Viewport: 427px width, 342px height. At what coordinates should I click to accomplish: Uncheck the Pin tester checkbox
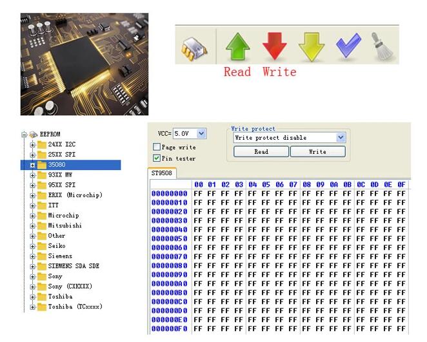point(157,158)
